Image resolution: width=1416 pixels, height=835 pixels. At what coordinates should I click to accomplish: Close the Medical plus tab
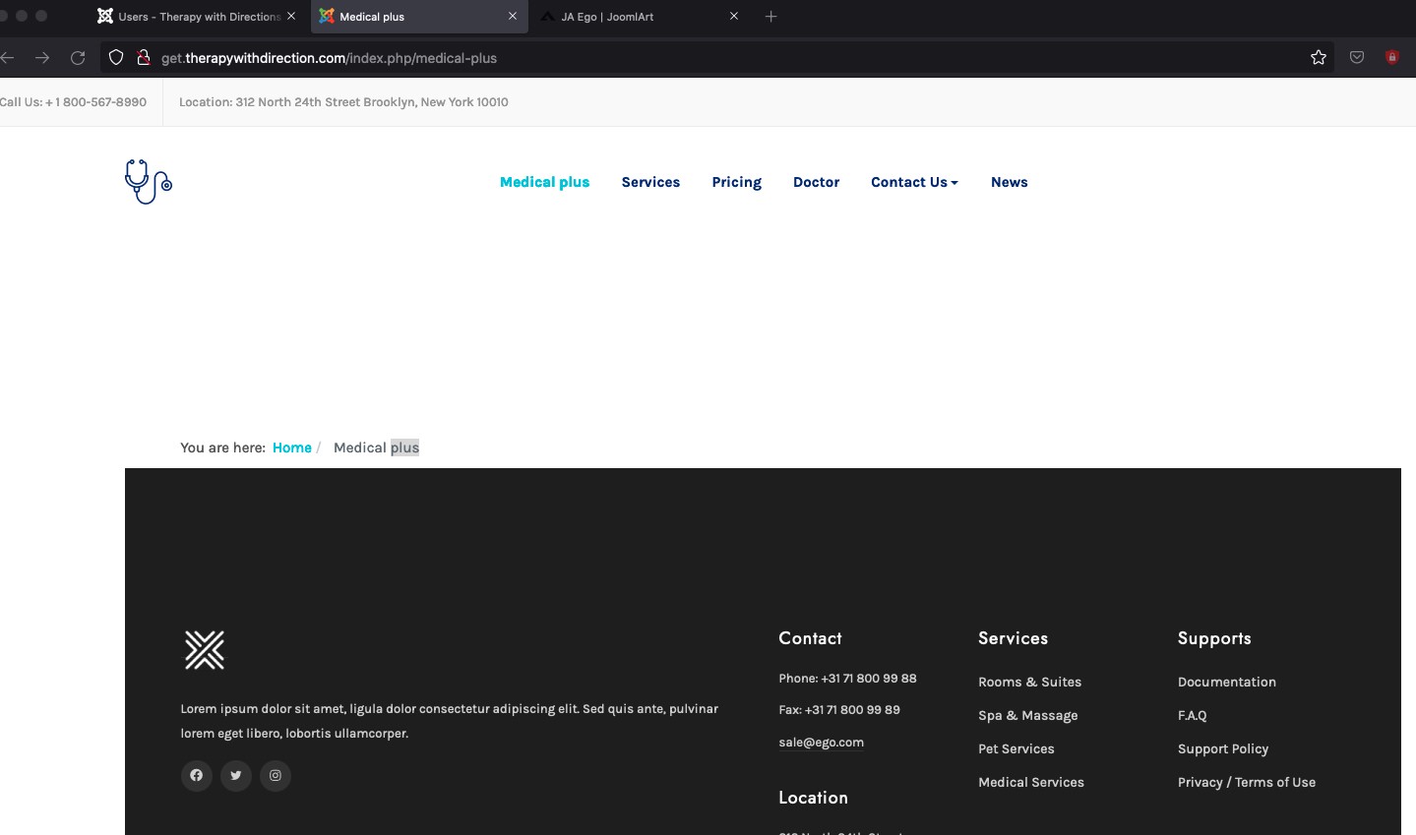tap(513, 17)
